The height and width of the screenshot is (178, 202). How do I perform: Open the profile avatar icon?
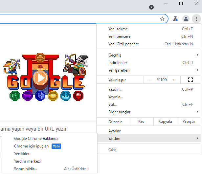pos(186,19)
